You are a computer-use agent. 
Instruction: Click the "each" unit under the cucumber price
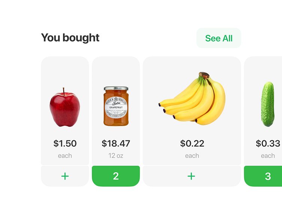[x=268, y=156]
